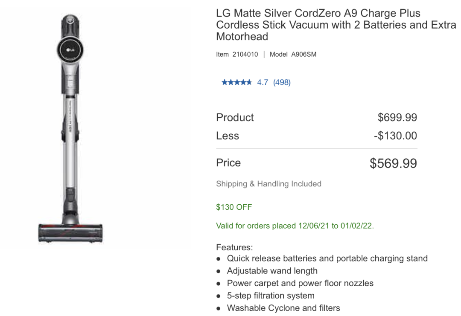Click the green $130 OFF label
Image resolution: width=461 pixels, height=316 pixels.
click(x=234, y=207)
